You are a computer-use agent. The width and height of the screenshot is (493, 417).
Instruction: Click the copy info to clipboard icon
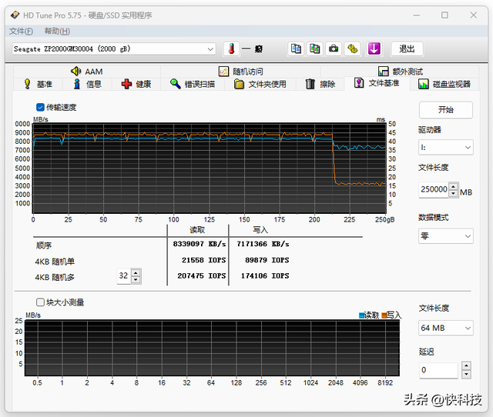pyautogui.click(x=296, y=48)
